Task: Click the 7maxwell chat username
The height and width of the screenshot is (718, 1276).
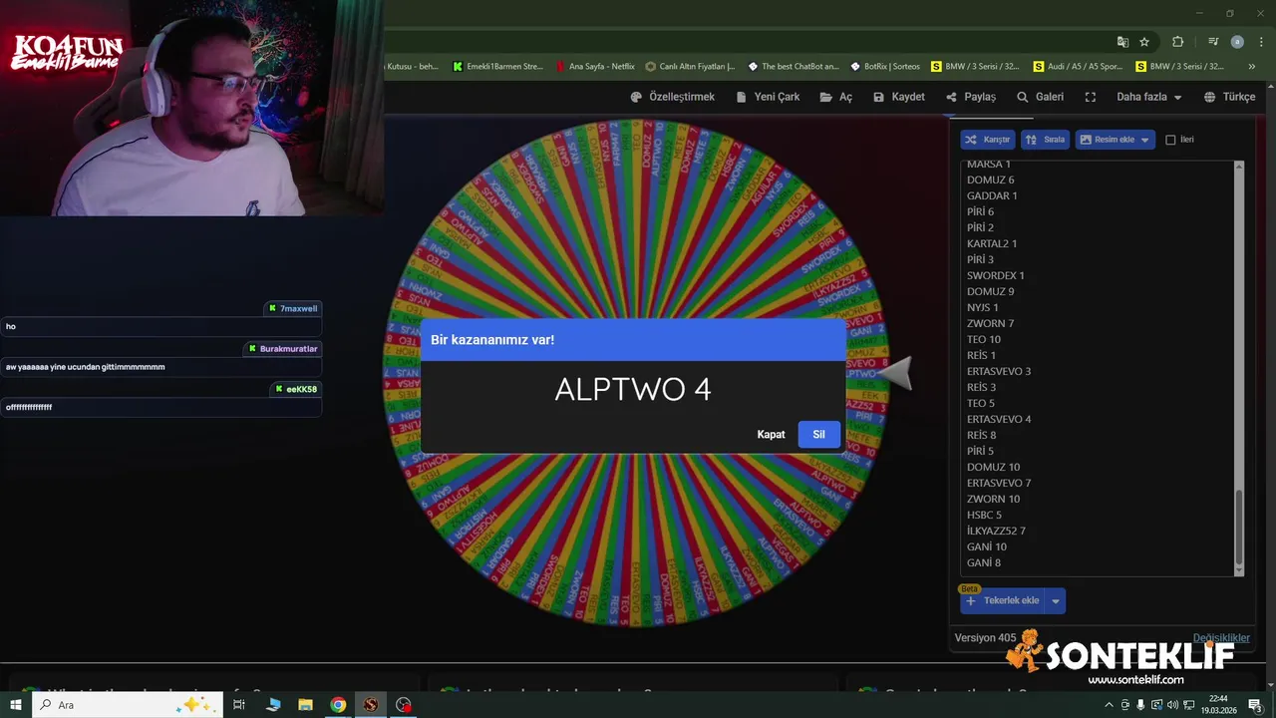Action: [x=298, y=308]
